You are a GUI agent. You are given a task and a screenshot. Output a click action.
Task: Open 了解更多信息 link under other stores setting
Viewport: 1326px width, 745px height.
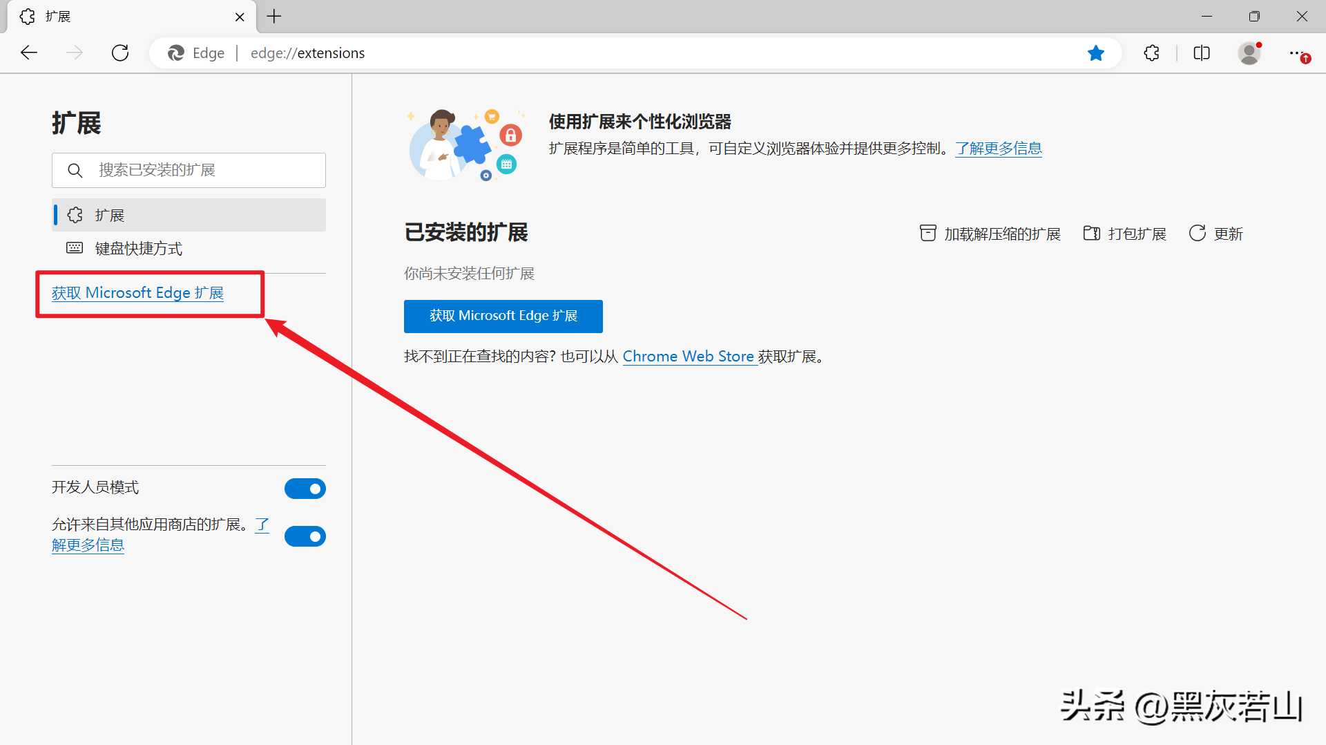click(x=88, y=545)
